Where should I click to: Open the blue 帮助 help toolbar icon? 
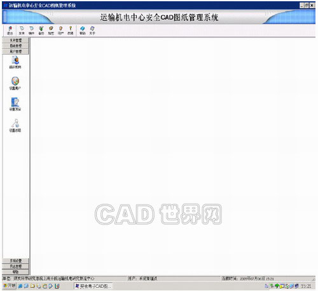click(x=83, y=30)
